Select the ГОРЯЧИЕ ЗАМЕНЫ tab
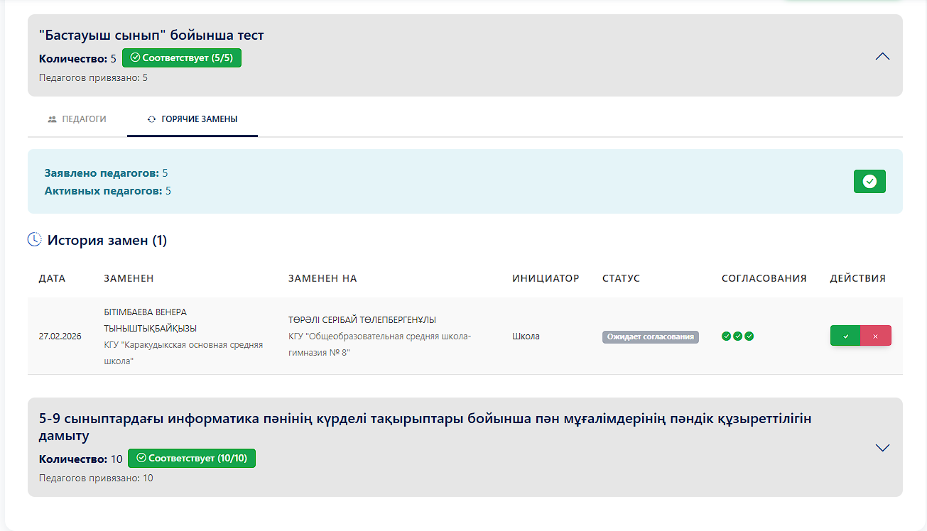 click(x=192, y=120)
